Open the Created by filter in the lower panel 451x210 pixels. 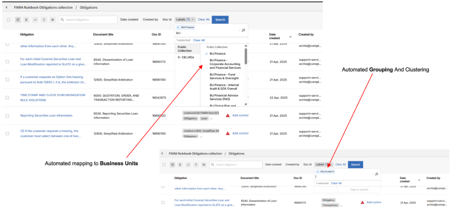pos(292,165)
